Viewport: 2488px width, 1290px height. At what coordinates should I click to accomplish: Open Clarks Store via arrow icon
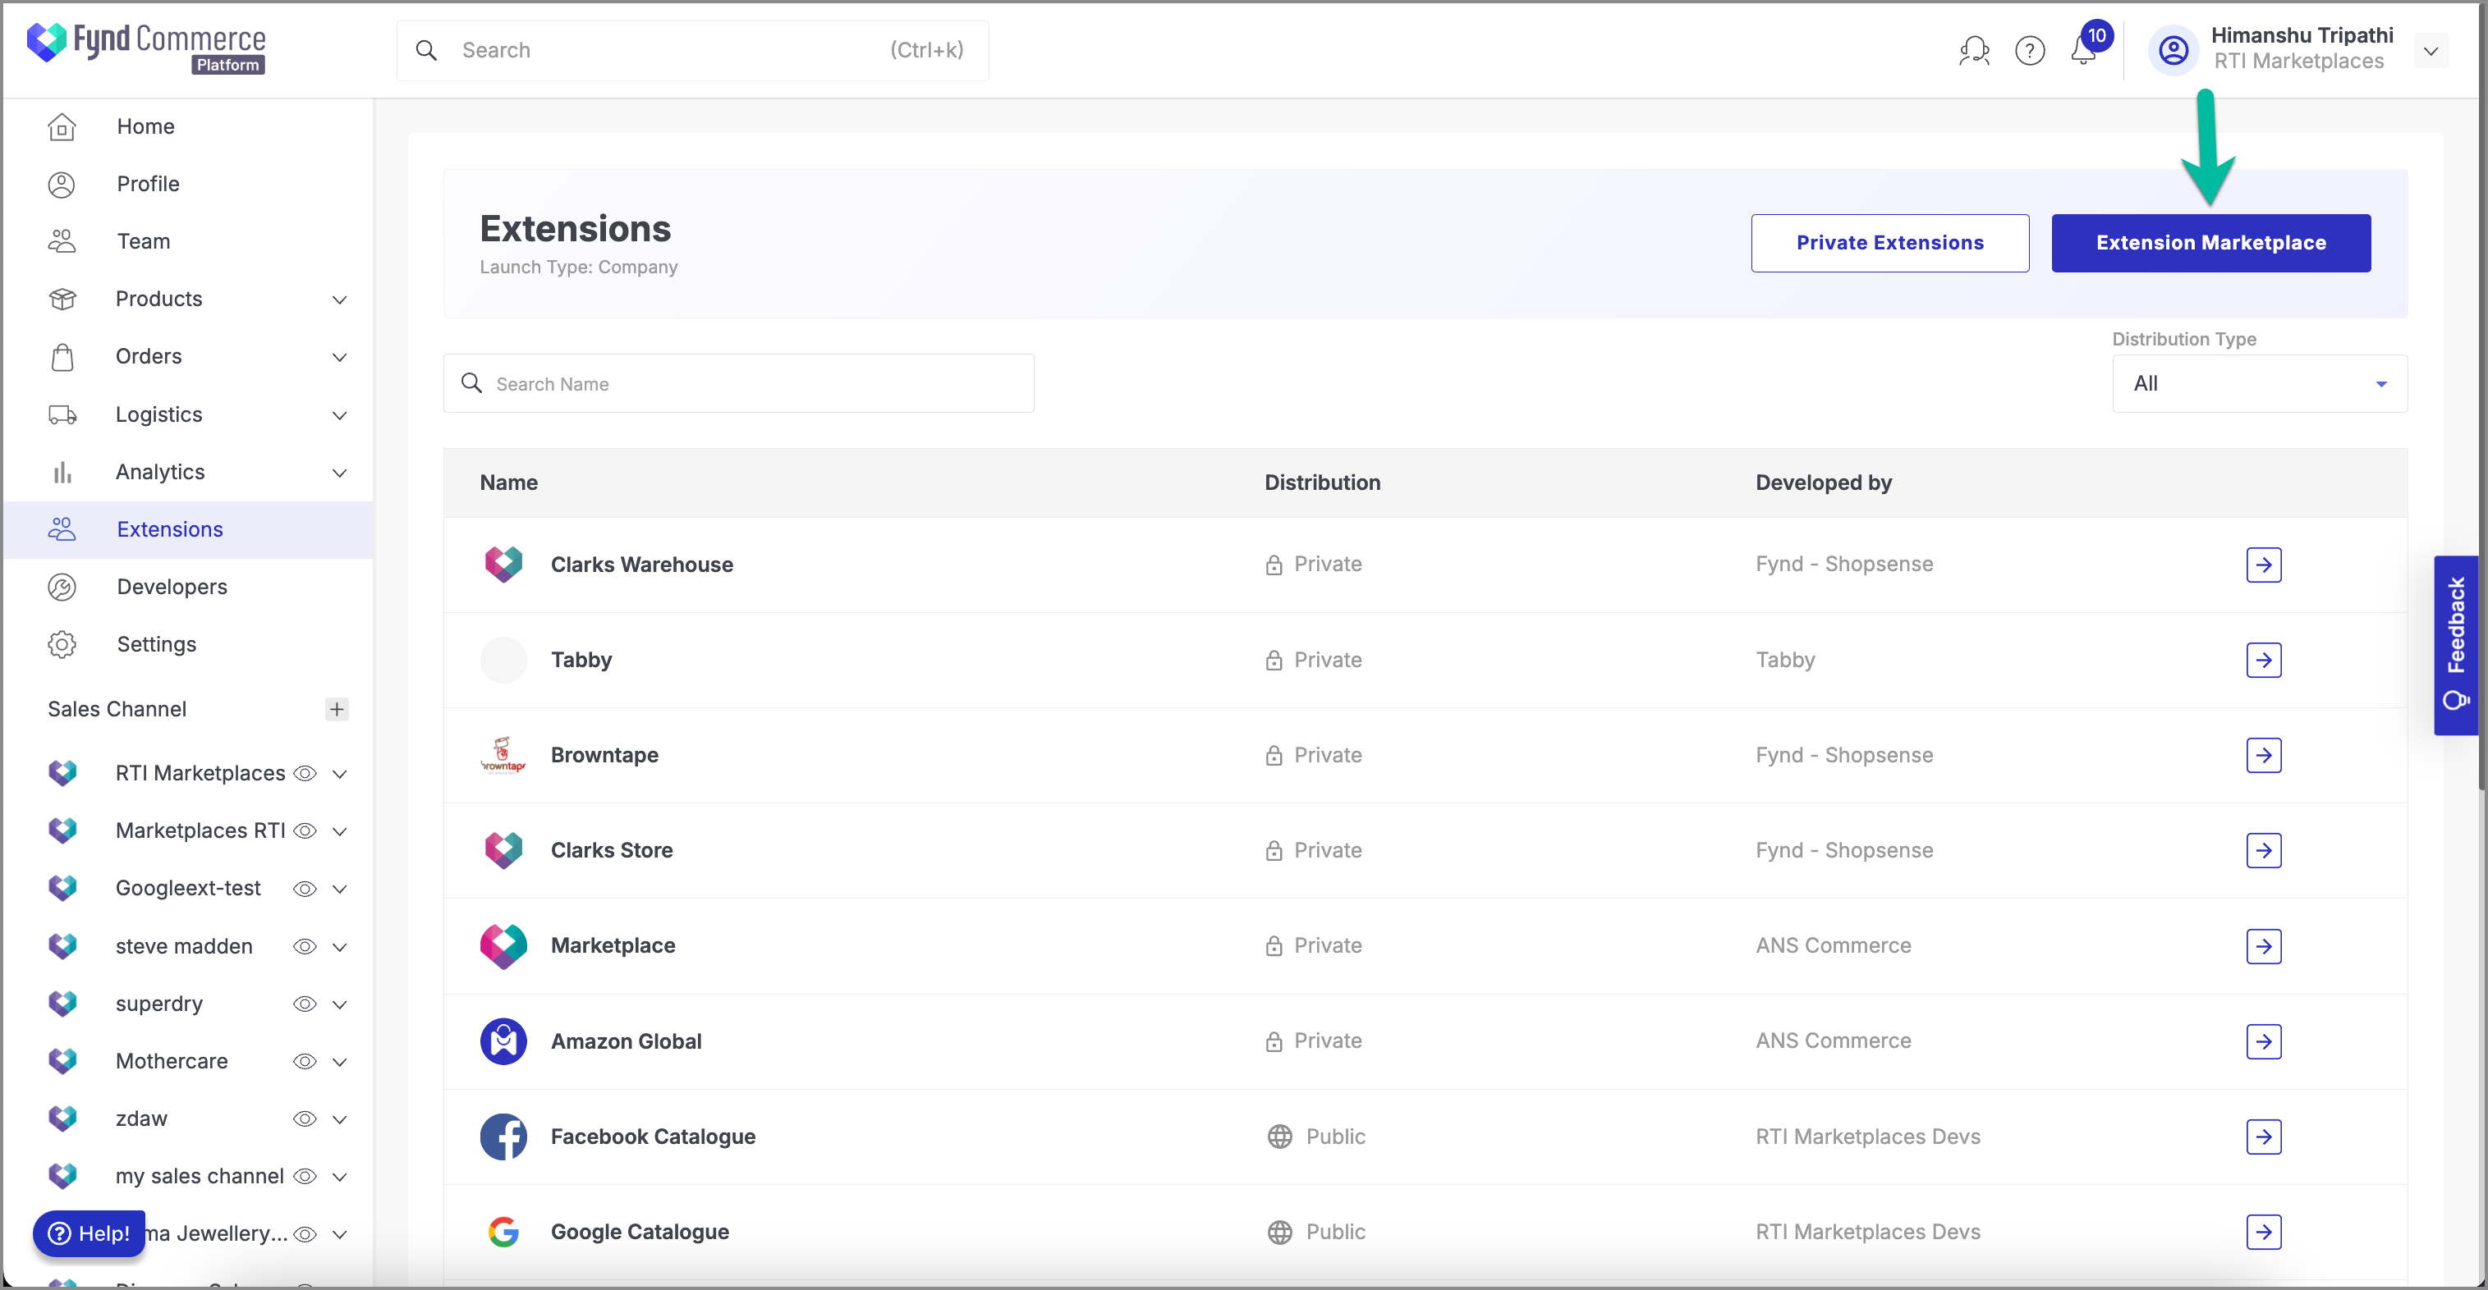[x=2263, y=851]
